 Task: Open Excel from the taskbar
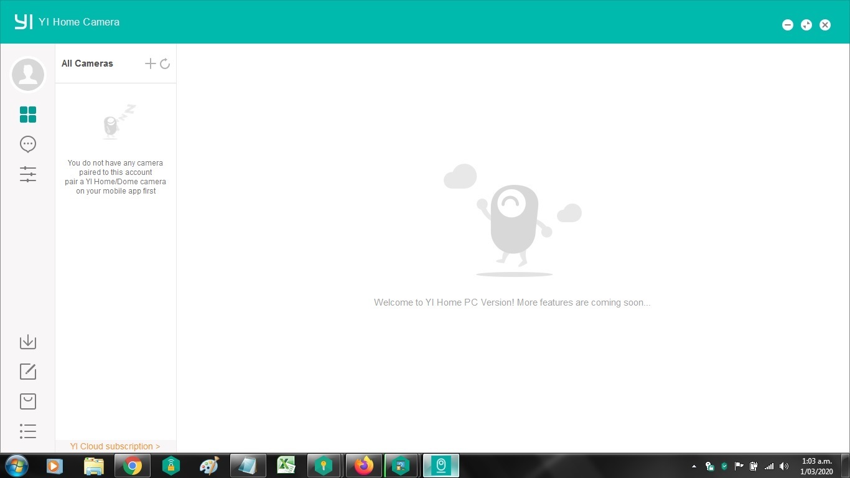coord(286,466)
